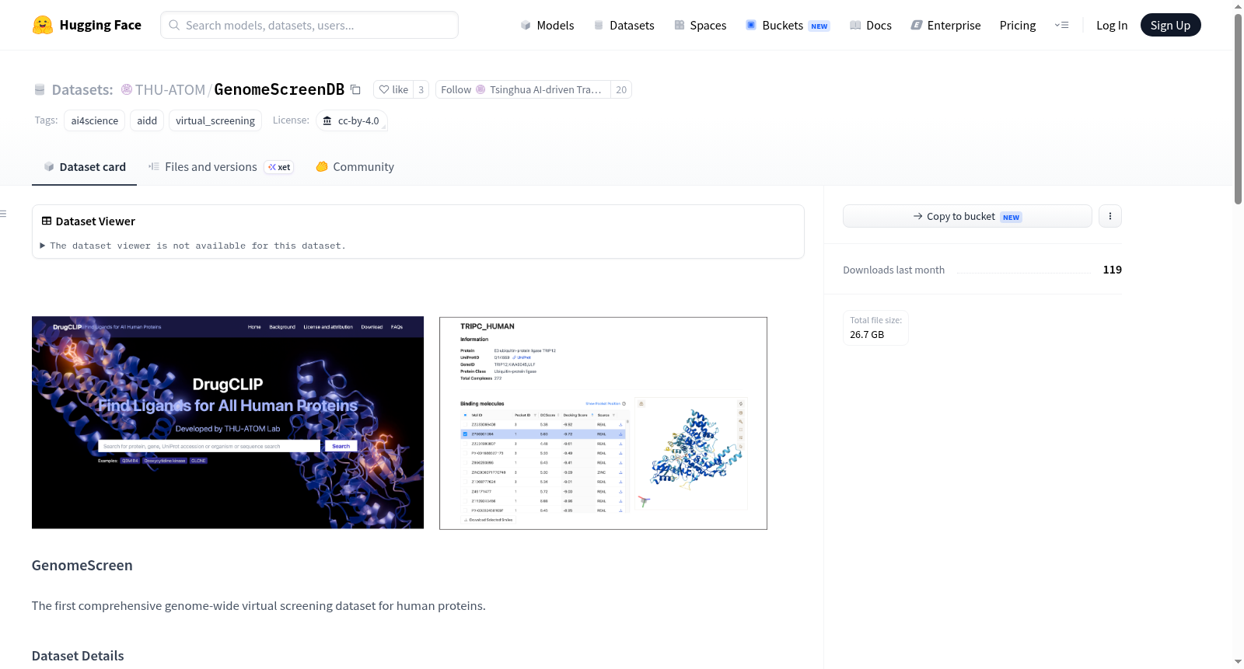Viewport: 1244px width, 669px height.
Task: Click the heart like icon
Action: coord(384,89)
